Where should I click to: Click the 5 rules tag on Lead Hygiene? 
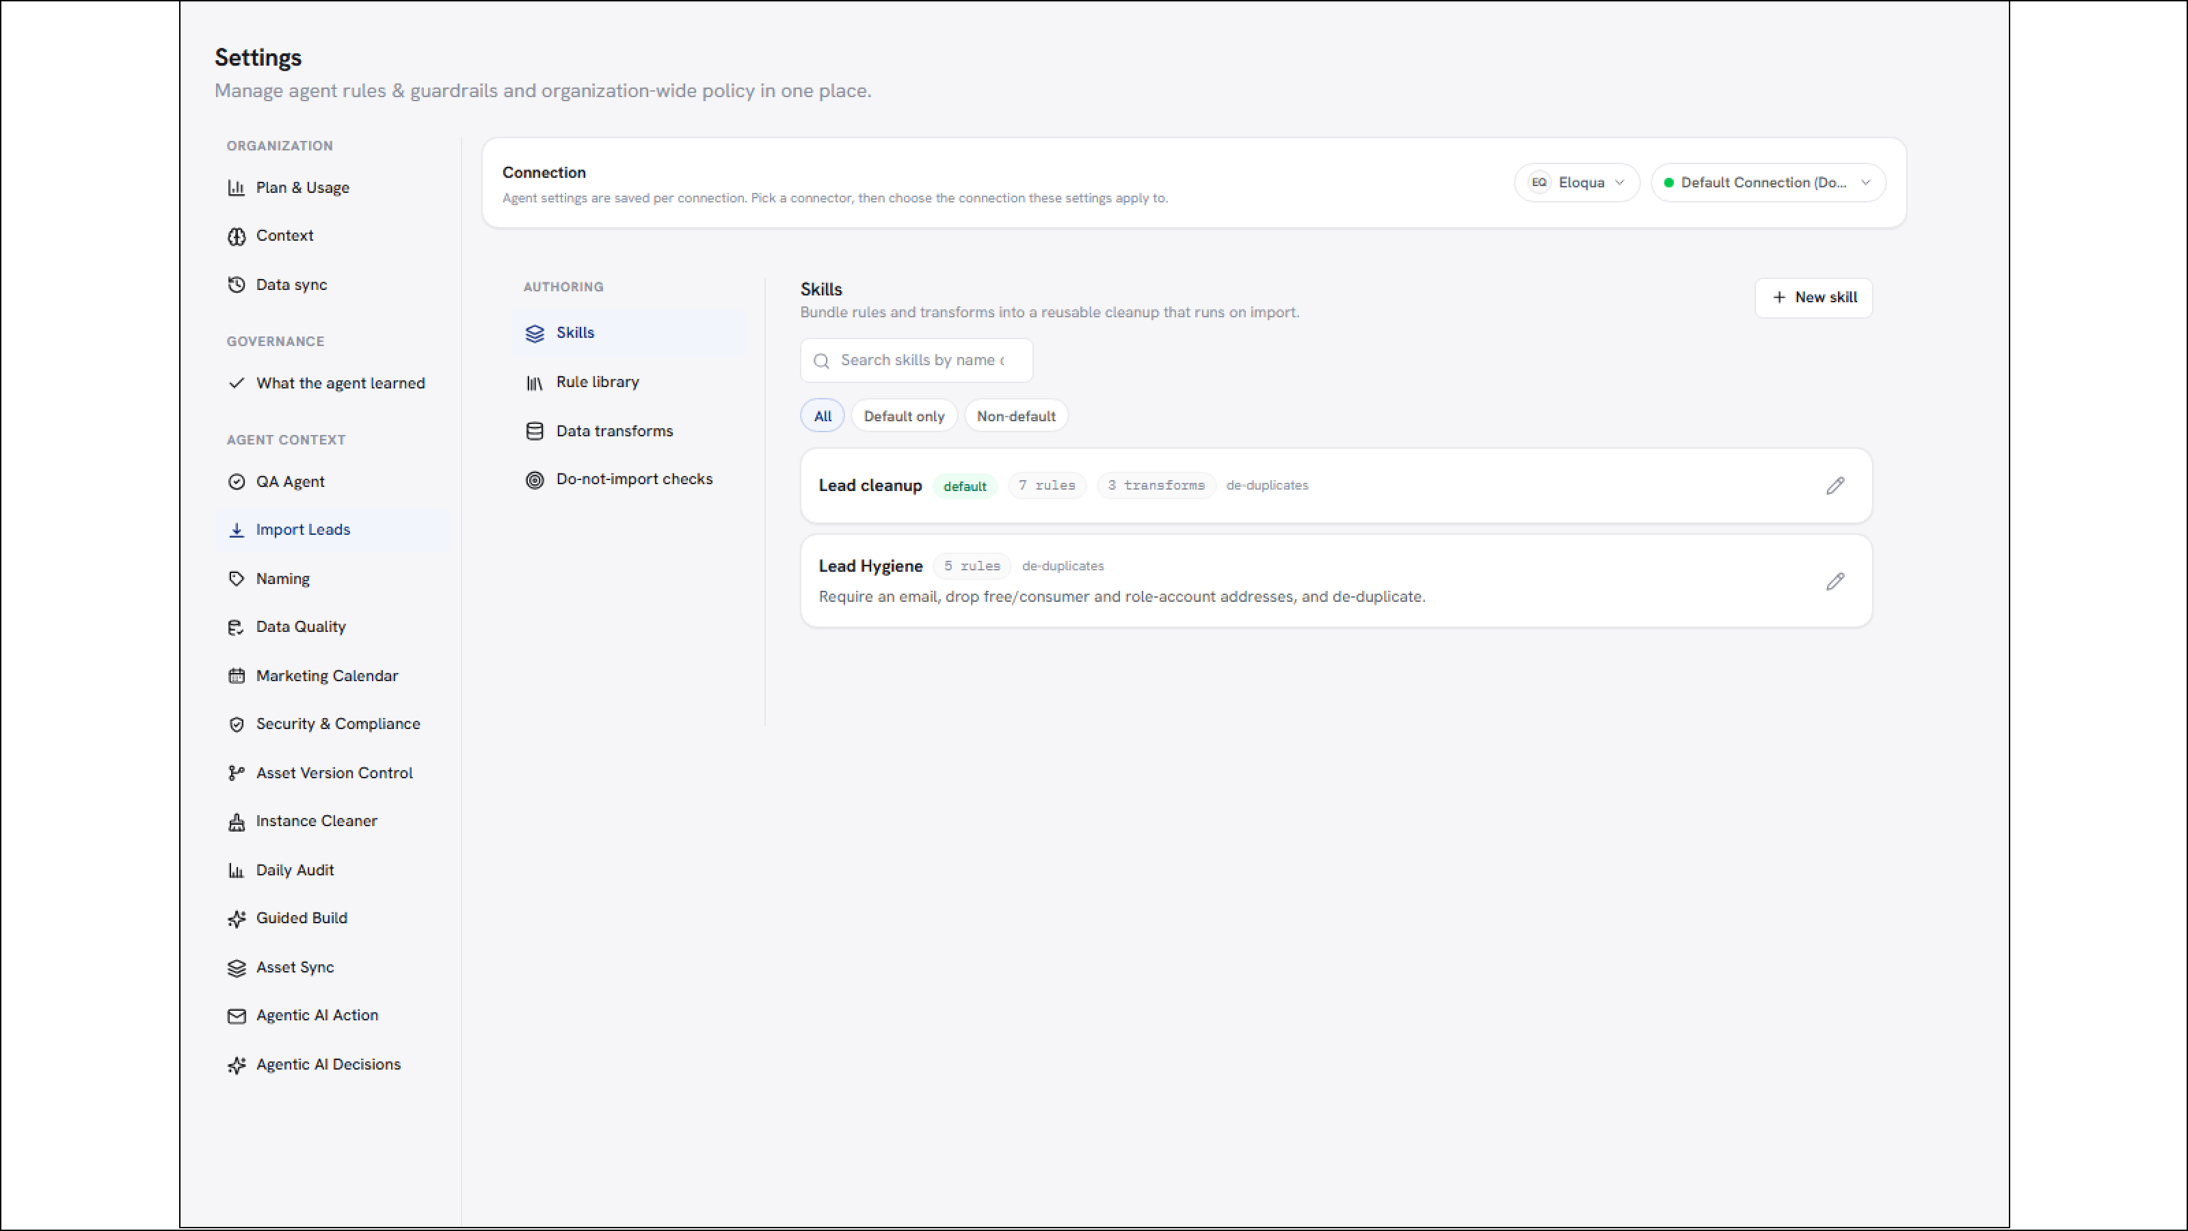coord(972,566)
